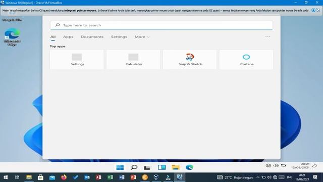Open host touch keyboard tray icon

coord(282,177)
